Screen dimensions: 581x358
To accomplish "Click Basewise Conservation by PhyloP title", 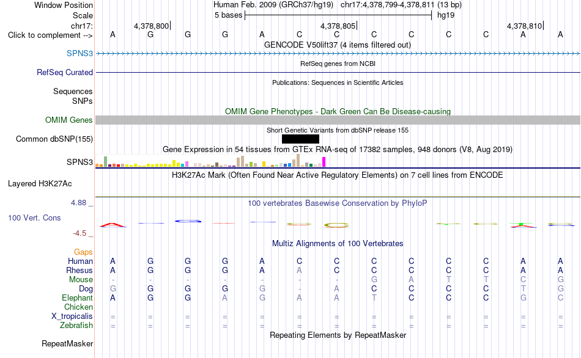I will click(x=338, y=203).
